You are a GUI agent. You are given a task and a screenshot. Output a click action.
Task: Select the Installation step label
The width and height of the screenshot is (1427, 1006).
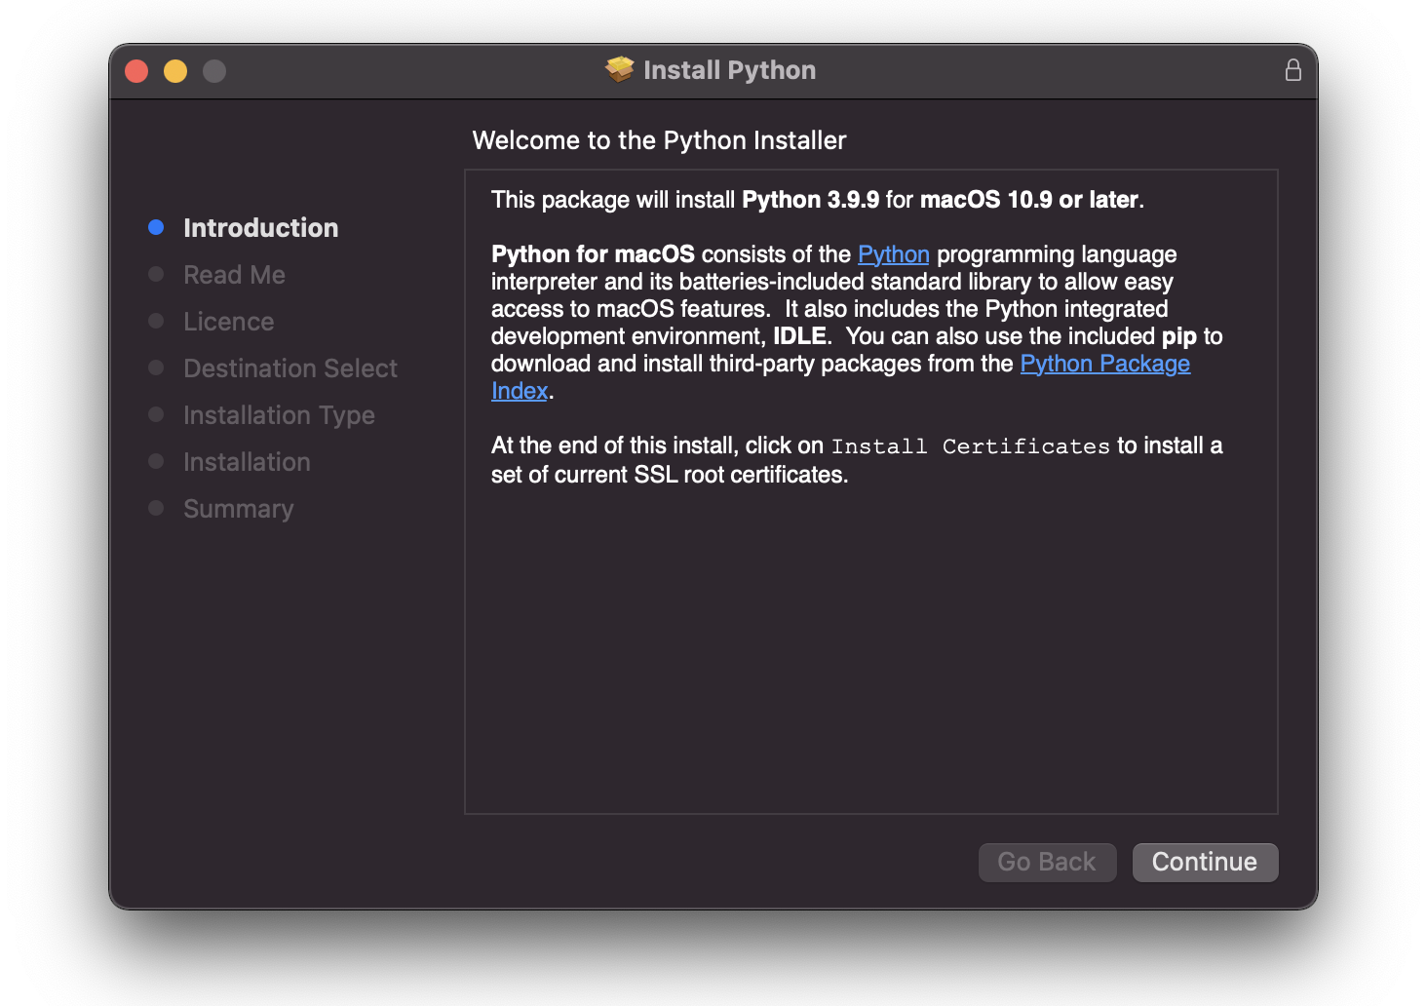pos(247,462)
